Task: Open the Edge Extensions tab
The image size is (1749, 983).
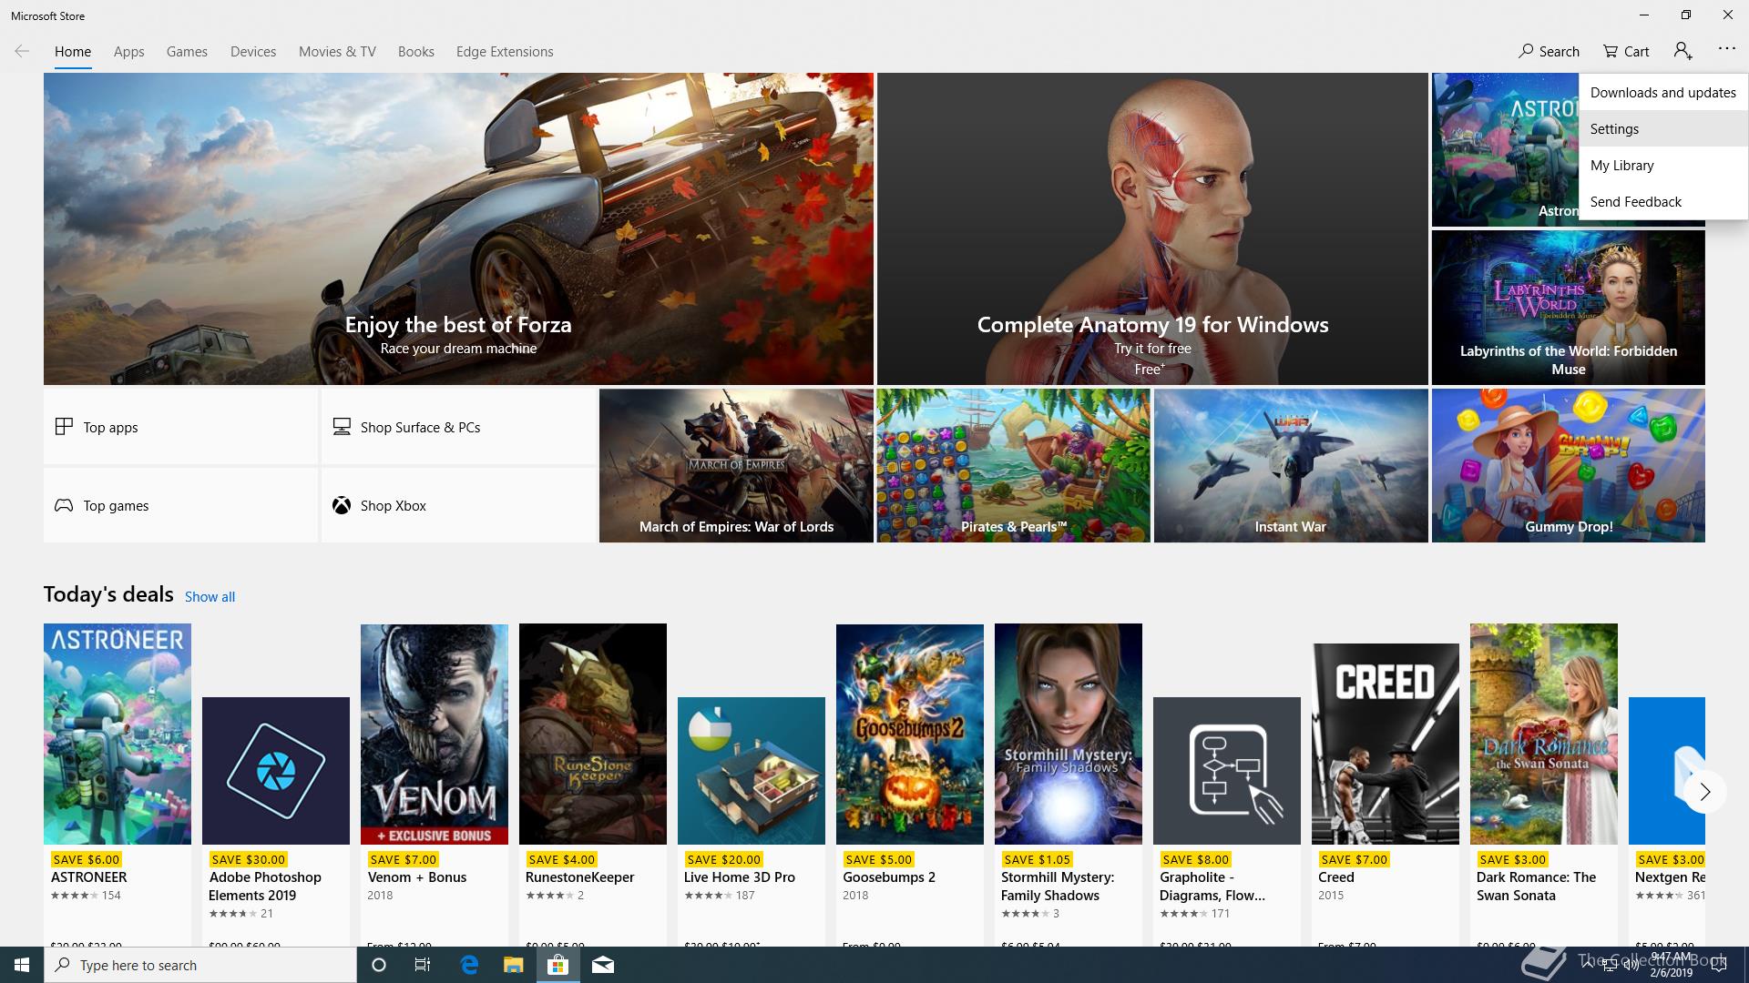Action: click(505, 52)
